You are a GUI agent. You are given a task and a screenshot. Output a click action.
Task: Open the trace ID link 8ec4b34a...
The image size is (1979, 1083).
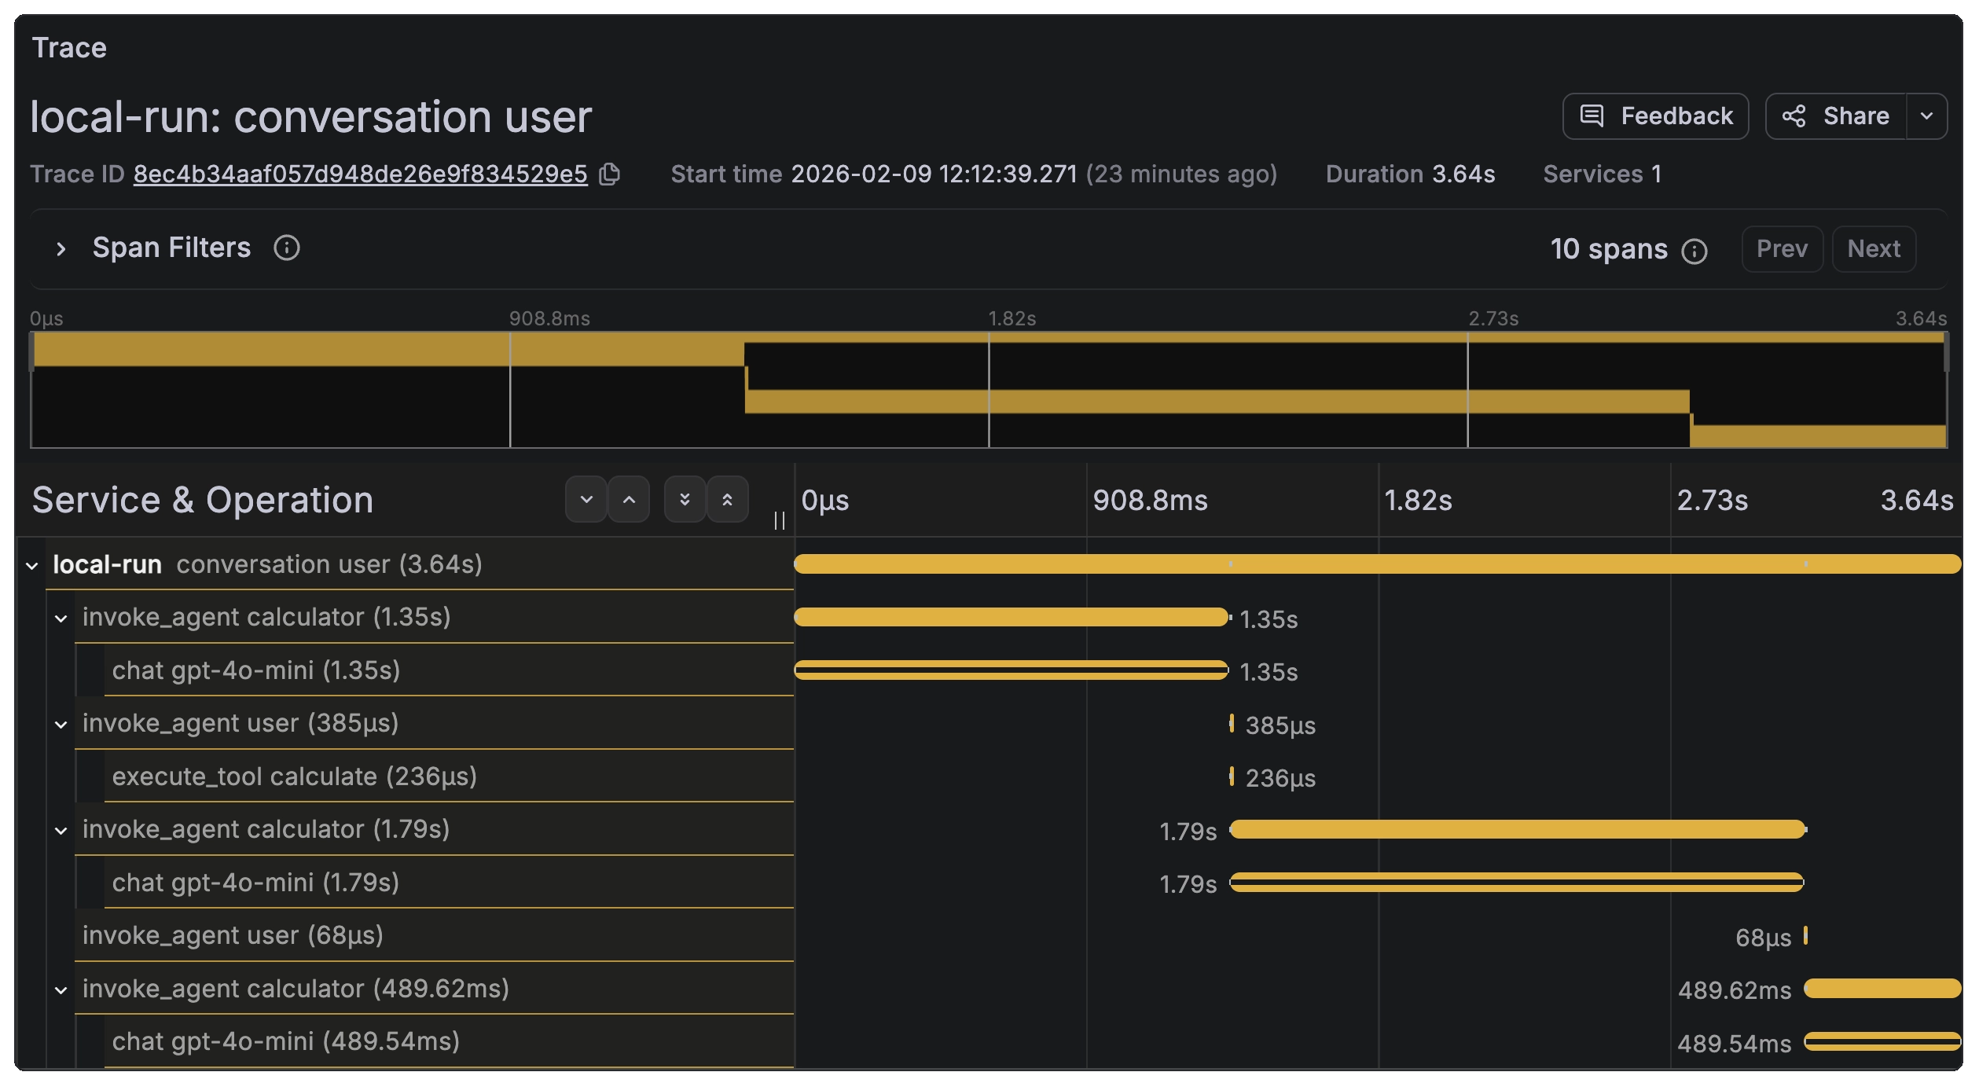(x=360, y=174)
